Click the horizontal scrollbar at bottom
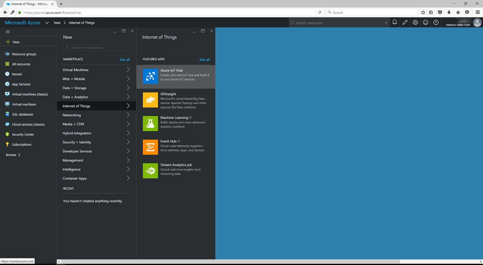This screenshot has width=483, height=265. 231,261
